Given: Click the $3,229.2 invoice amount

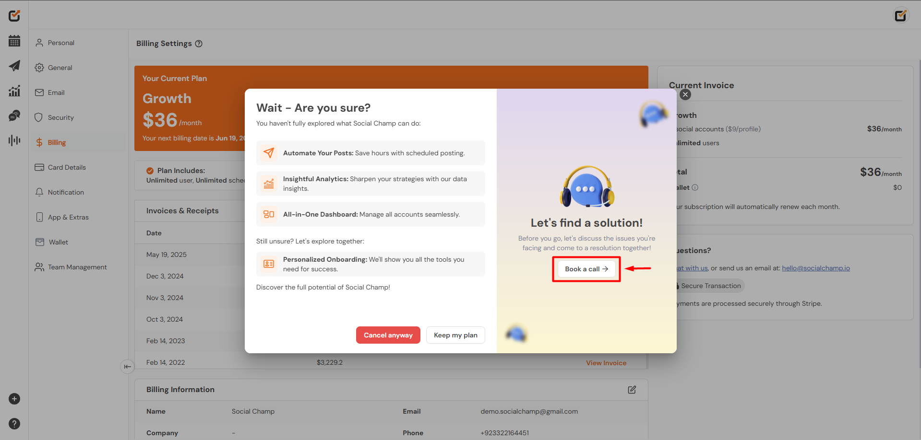Looking at the screenshot, I should [330, 362].
